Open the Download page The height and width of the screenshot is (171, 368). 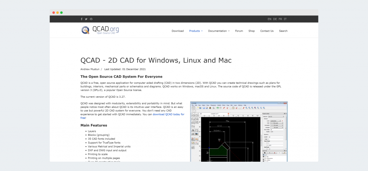pyautogui.click(x=178, y=31)
